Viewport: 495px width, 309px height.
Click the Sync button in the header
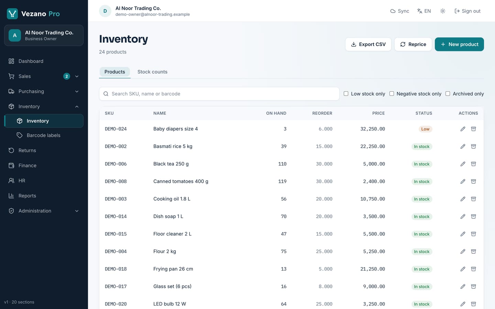(x=400, y=11)
